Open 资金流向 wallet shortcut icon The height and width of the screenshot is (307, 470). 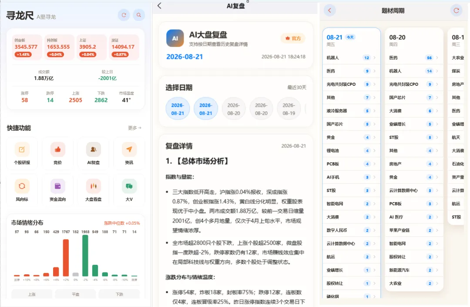[57, 186]
